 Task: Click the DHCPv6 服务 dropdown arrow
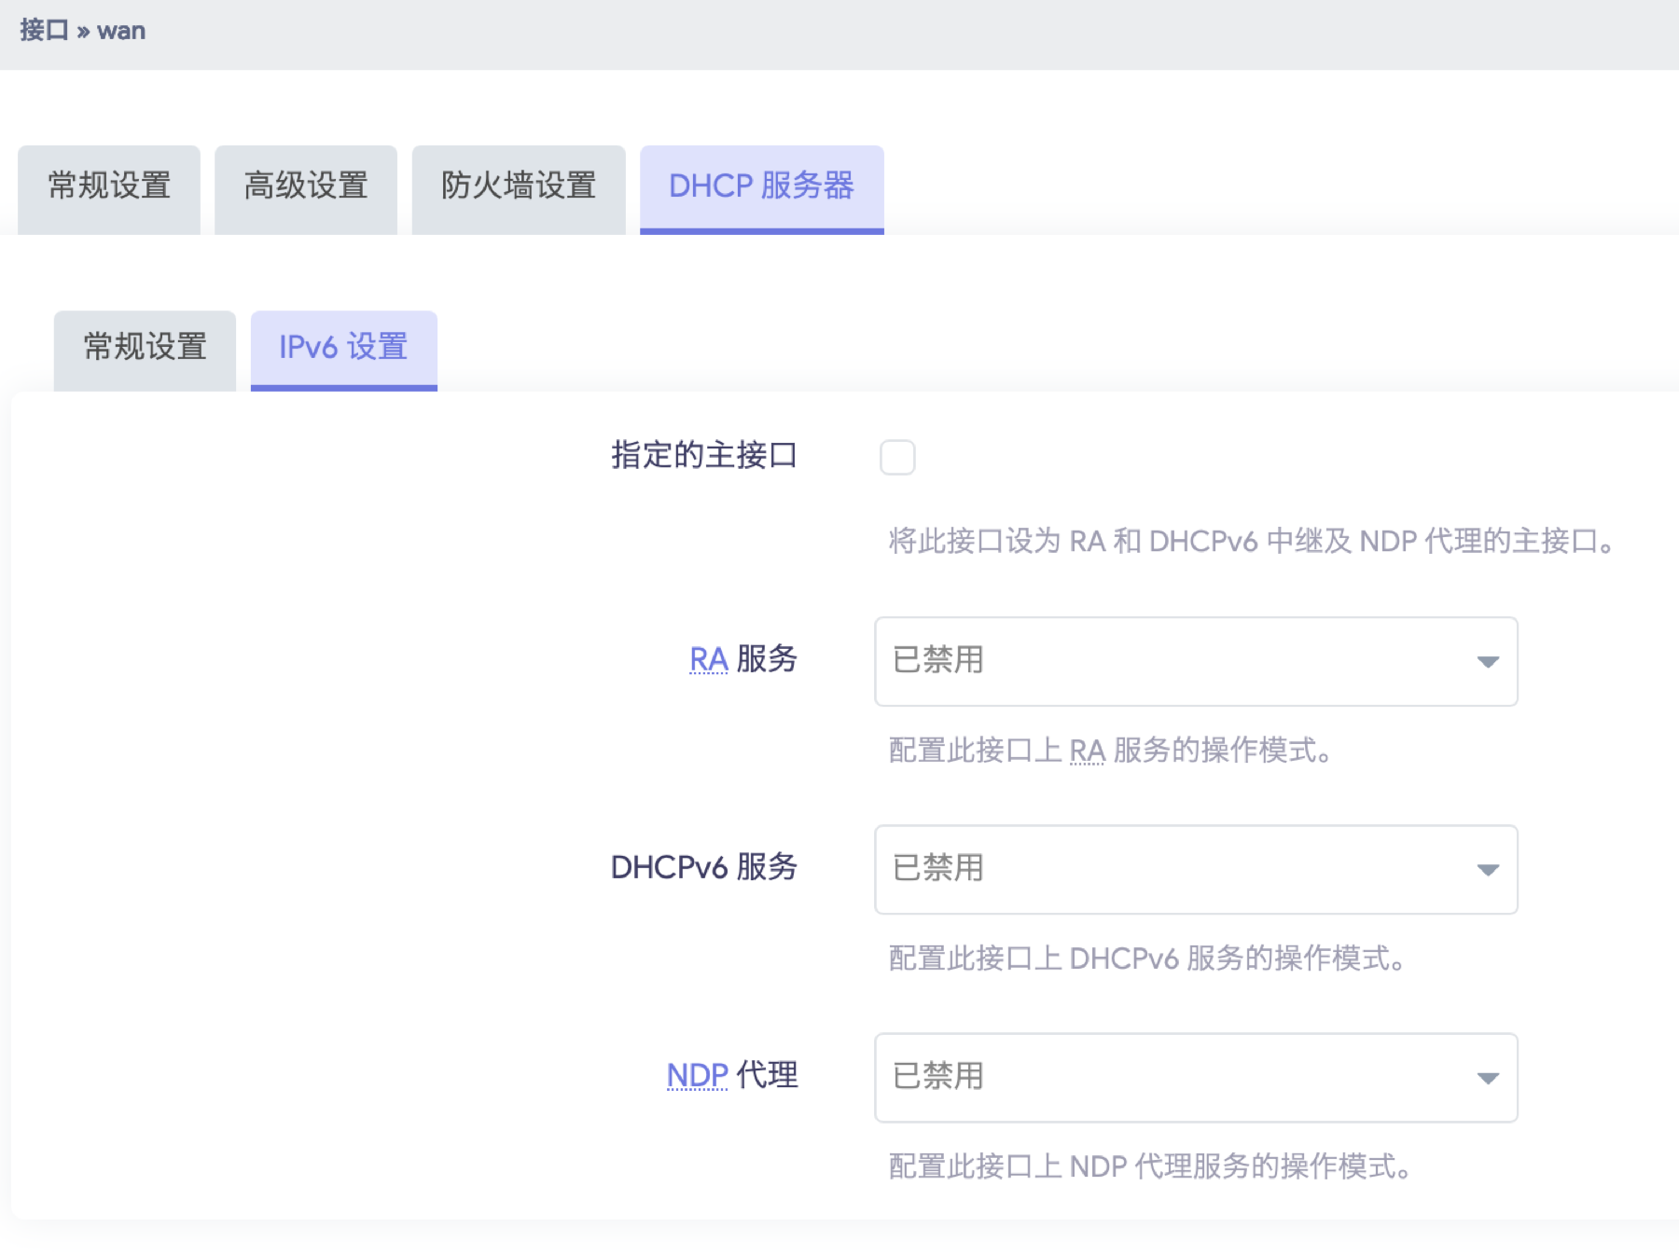[x=1488, y=870]
